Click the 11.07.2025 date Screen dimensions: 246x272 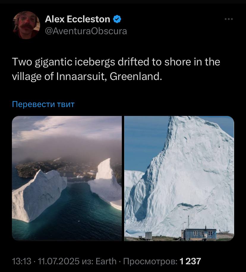(x=59, y=261)
